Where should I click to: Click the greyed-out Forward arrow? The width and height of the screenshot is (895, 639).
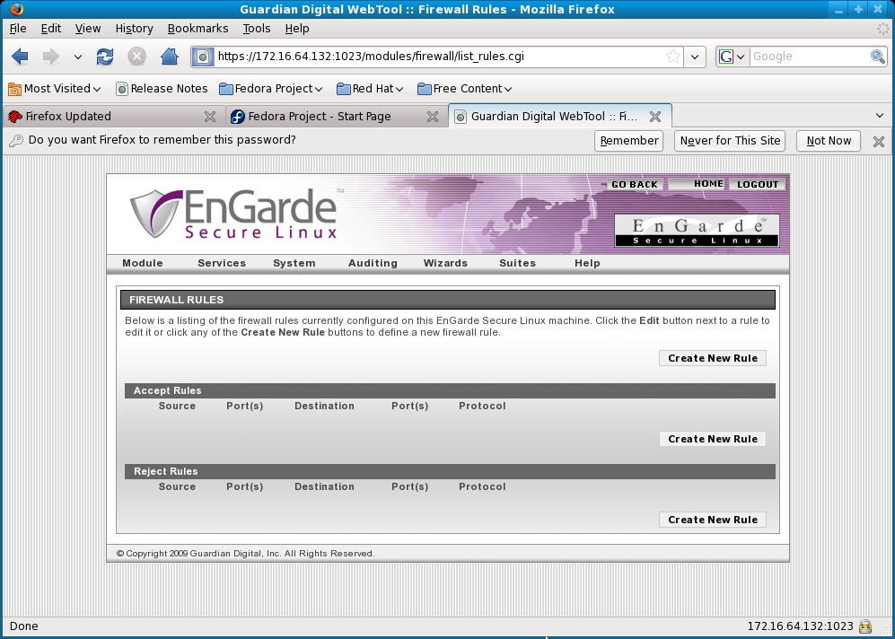tap(51, 57)
